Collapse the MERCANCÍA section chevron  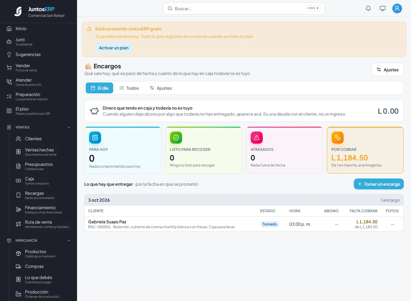(x=69, y=240)
